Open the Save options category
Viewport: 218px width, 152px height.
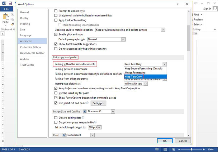click(32, 29)
